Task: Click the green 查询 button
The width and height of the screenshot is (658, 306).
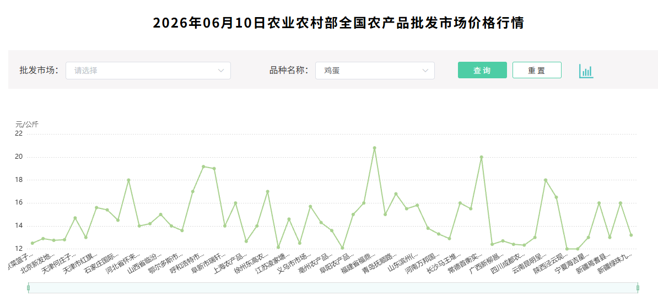Action: click(482, 70)
